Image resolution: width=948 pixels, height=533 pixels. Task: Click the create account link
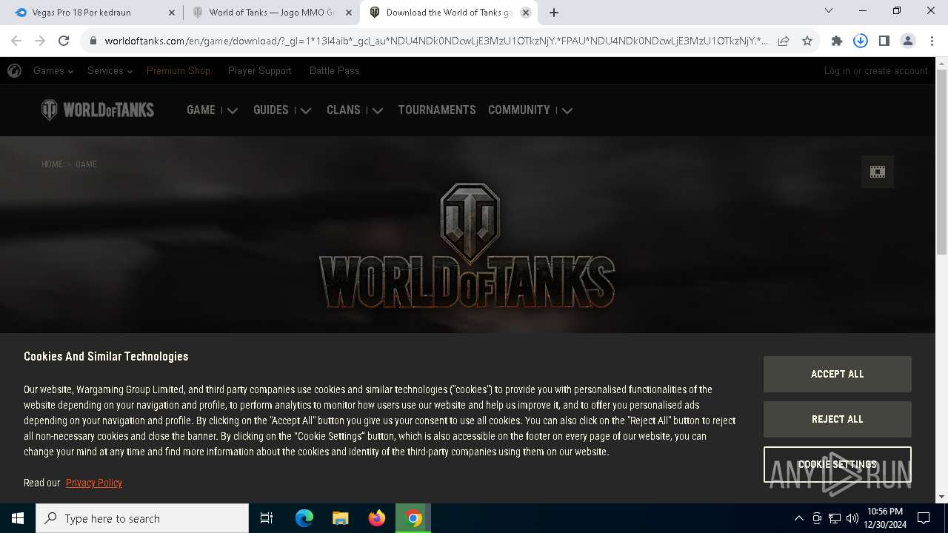pos(896,71)
